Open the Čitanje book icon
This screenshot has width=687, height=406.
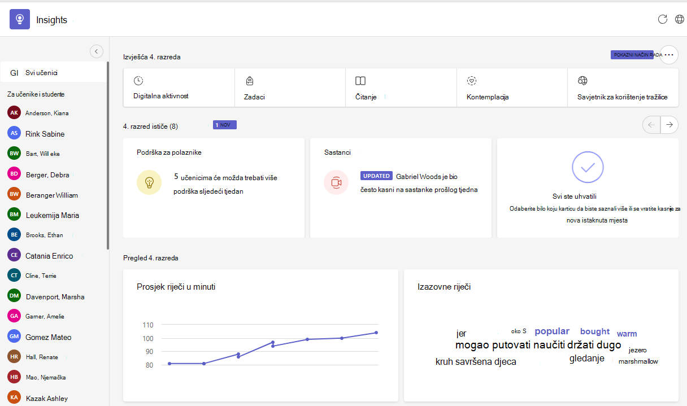[360, 81]
